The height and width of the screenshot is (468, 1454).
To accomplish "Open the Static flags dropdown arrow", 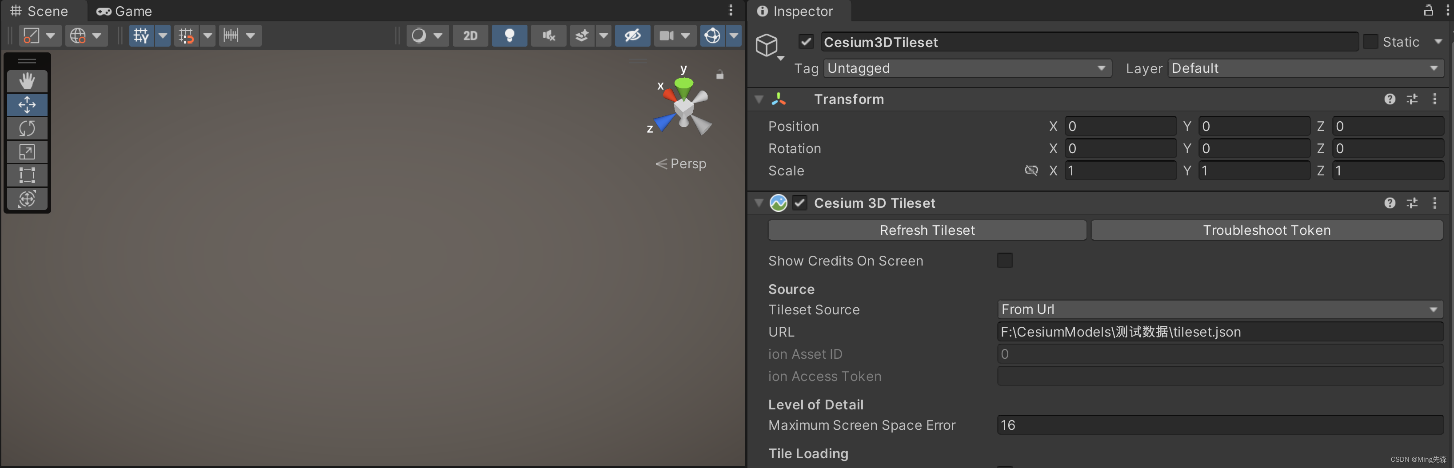I will (1438, 42).
